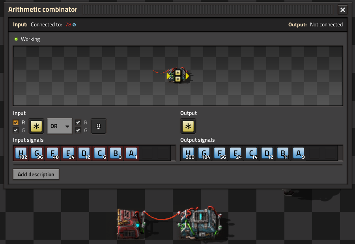The height and width of the screenshot is (244, 355).
Task: Click the arithmetic combinator in the preview
Action: [178, 76]
